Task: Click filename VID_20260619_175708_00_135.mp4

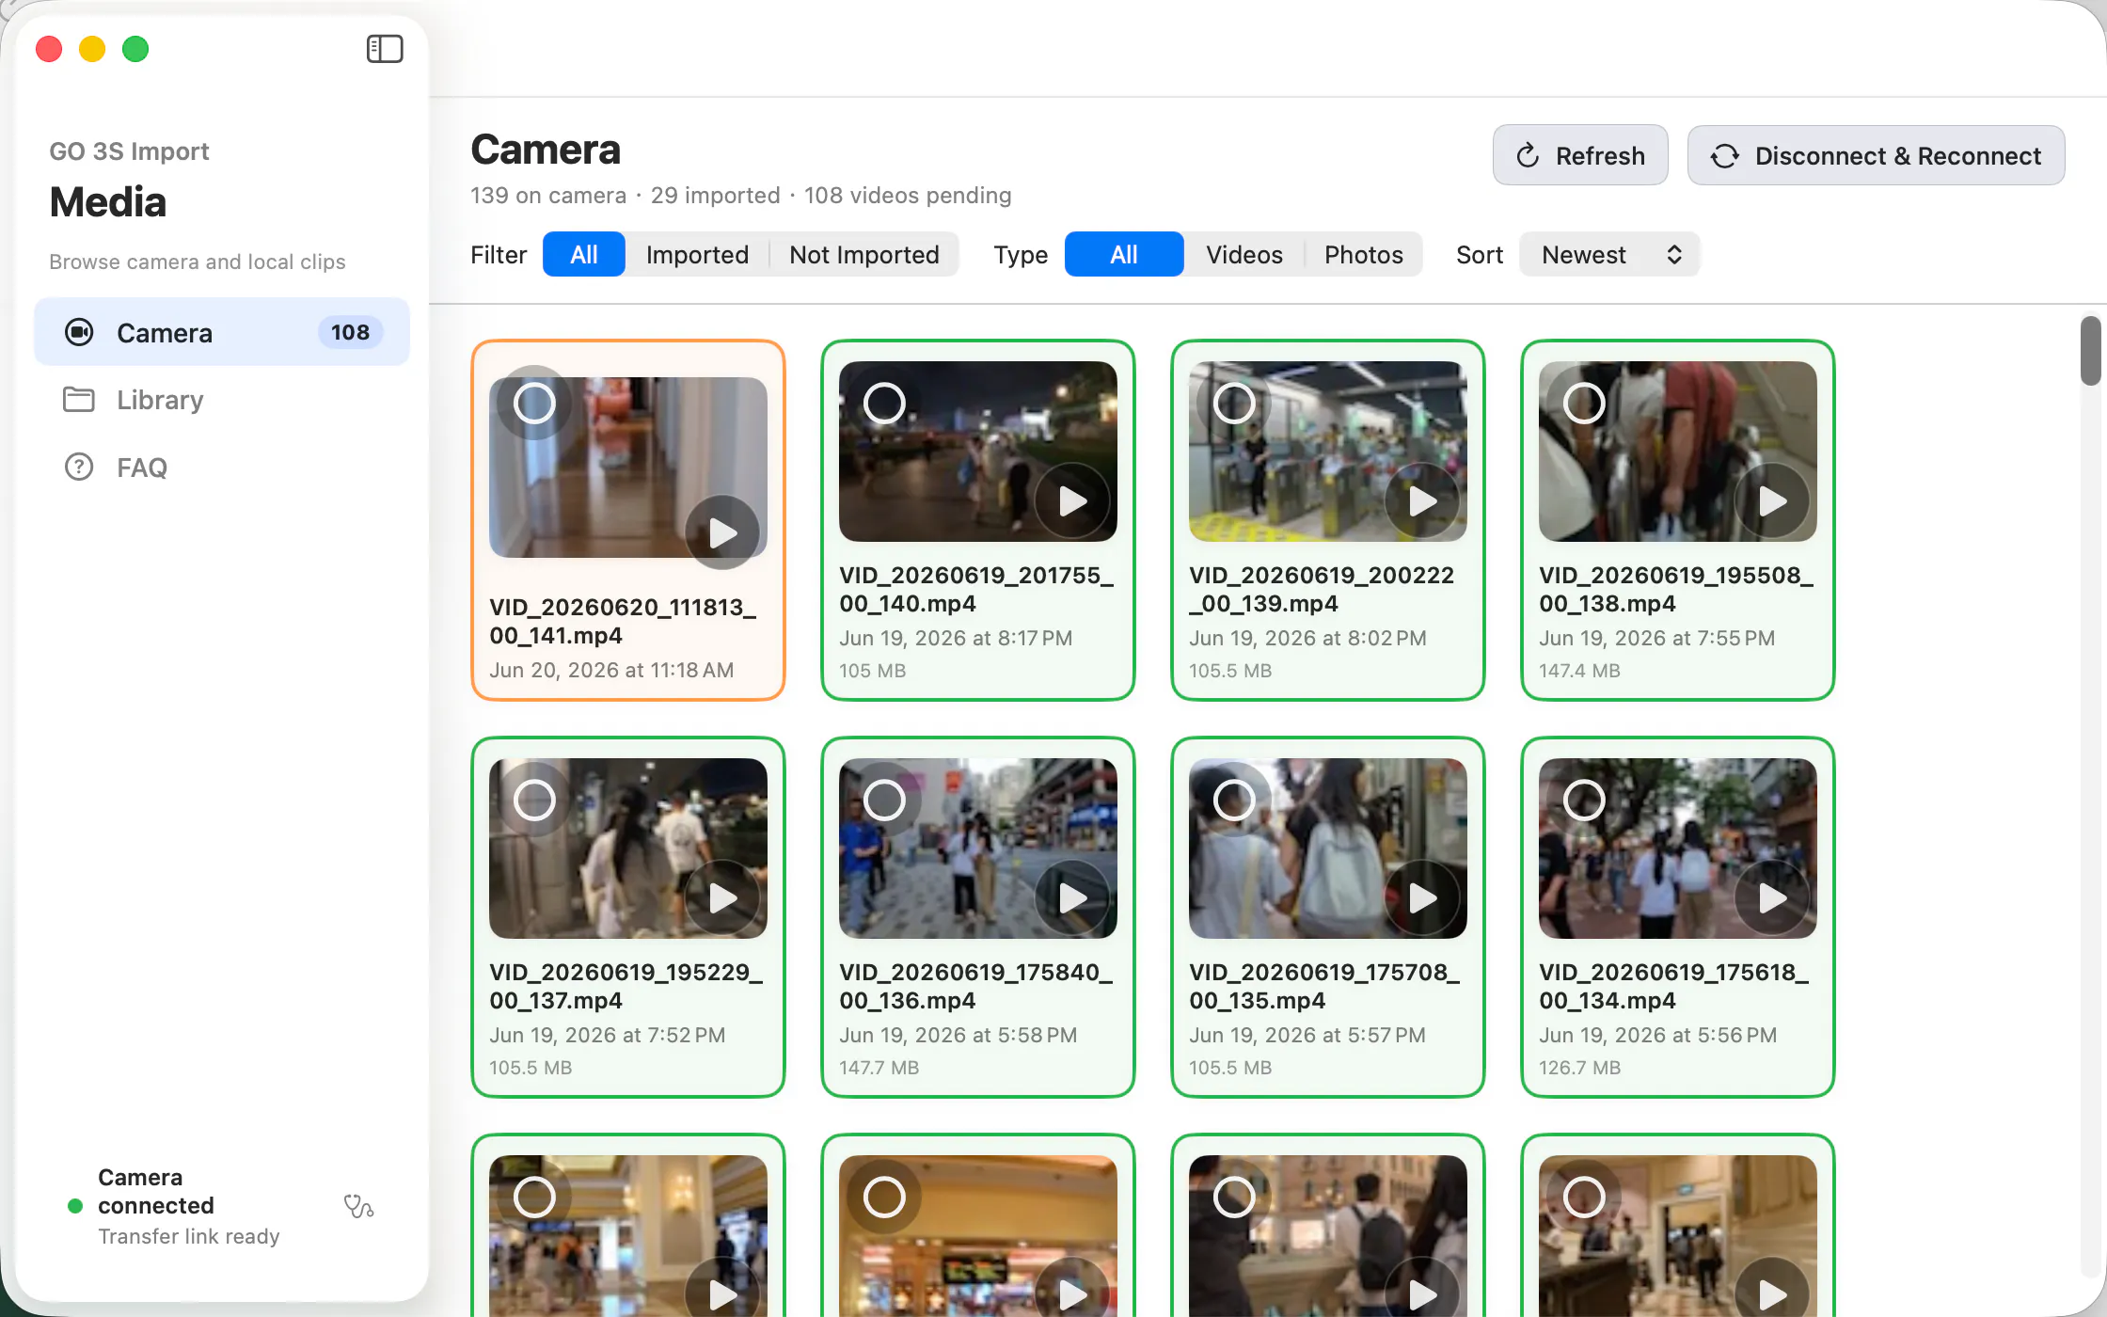Action: tap(1324, 986)
